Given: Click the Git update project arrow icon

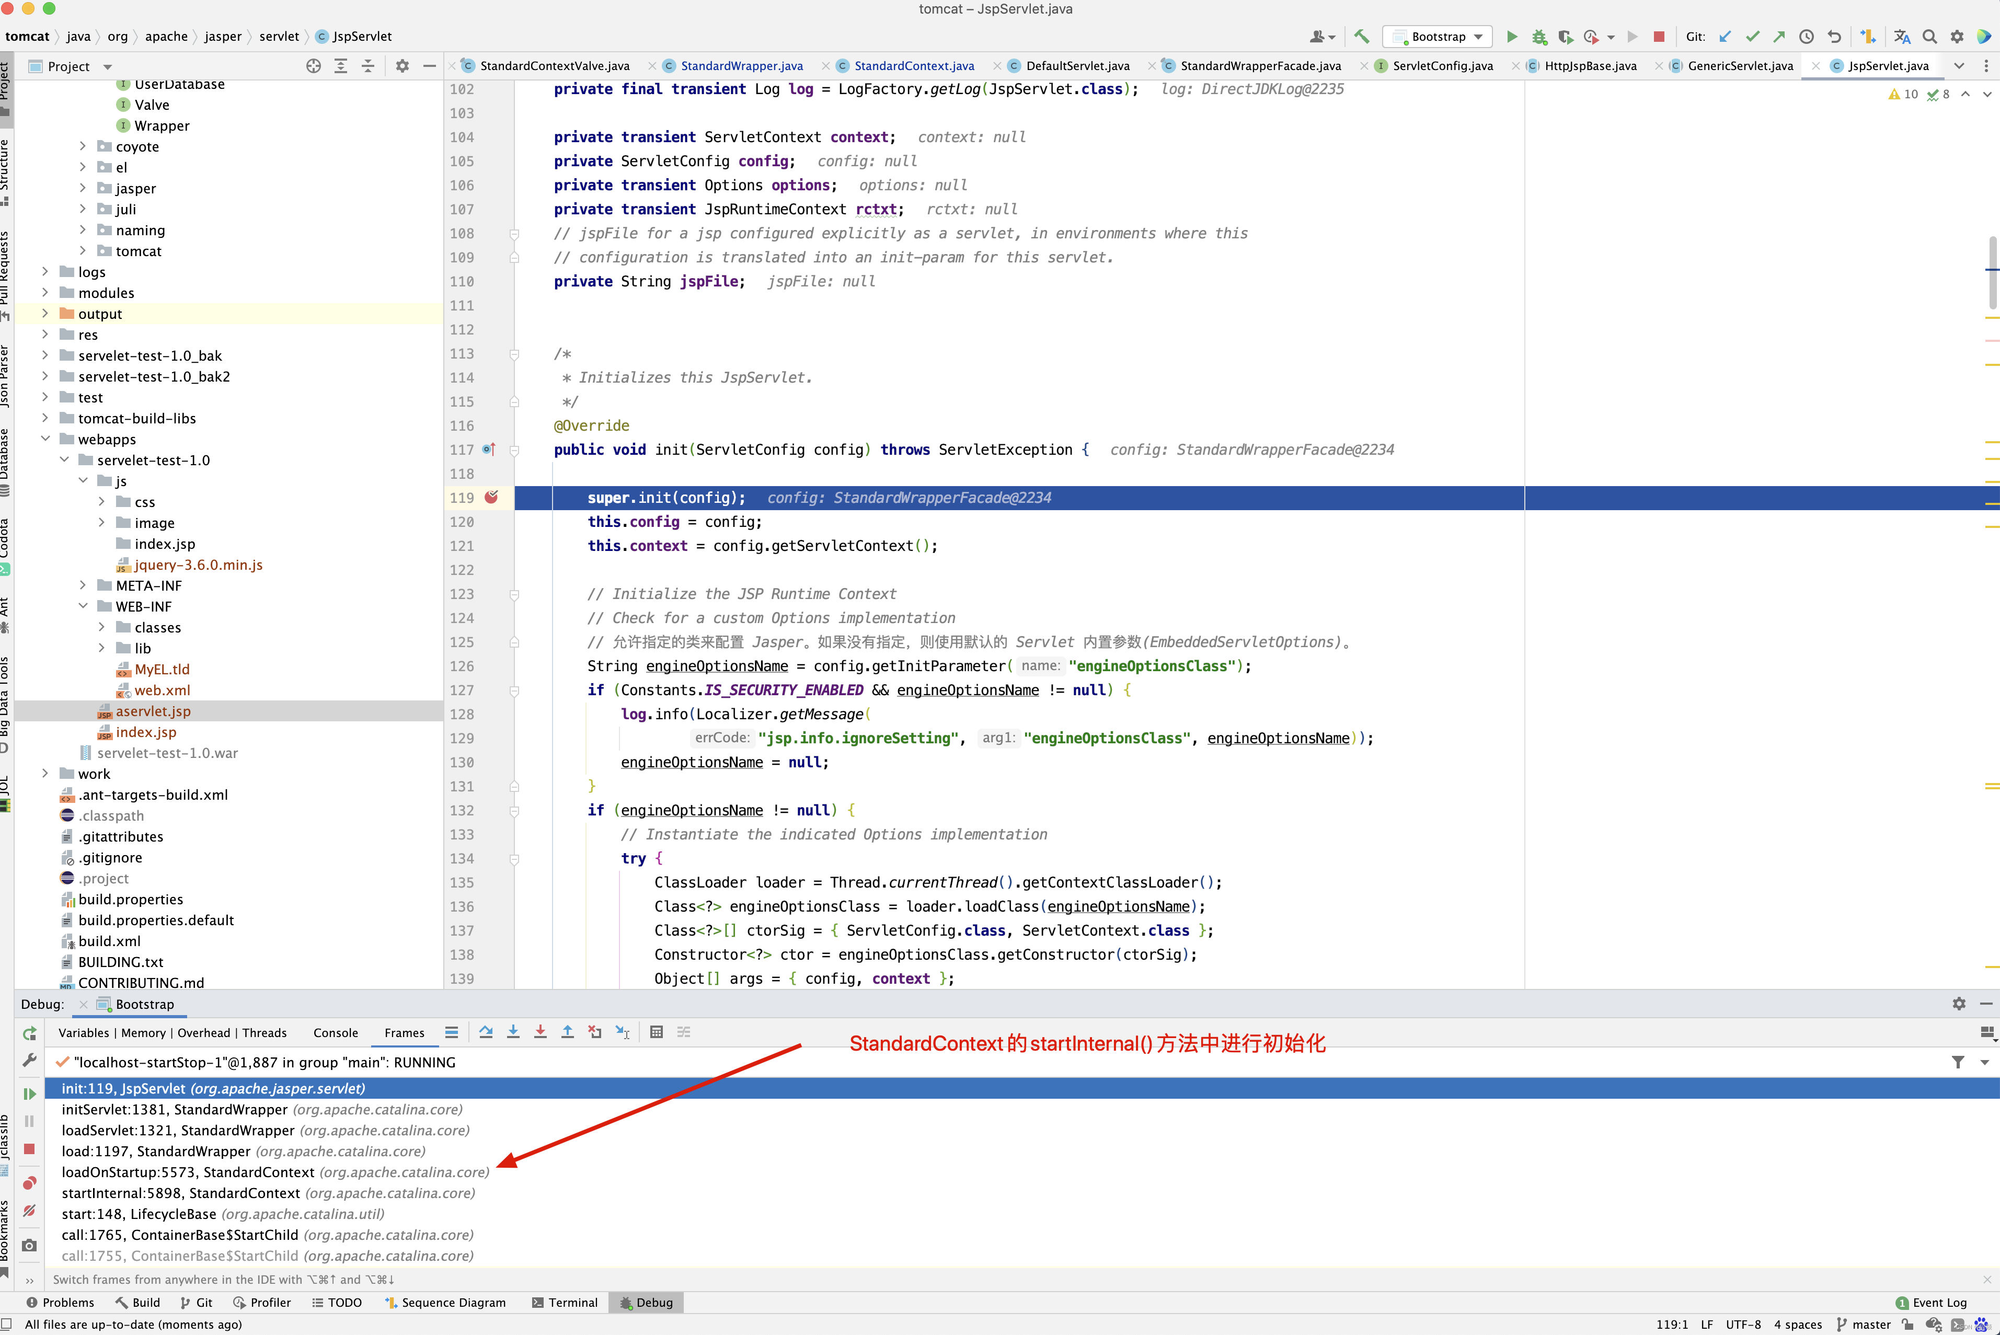Looking at the screenshot, I should coord(1725,37).
